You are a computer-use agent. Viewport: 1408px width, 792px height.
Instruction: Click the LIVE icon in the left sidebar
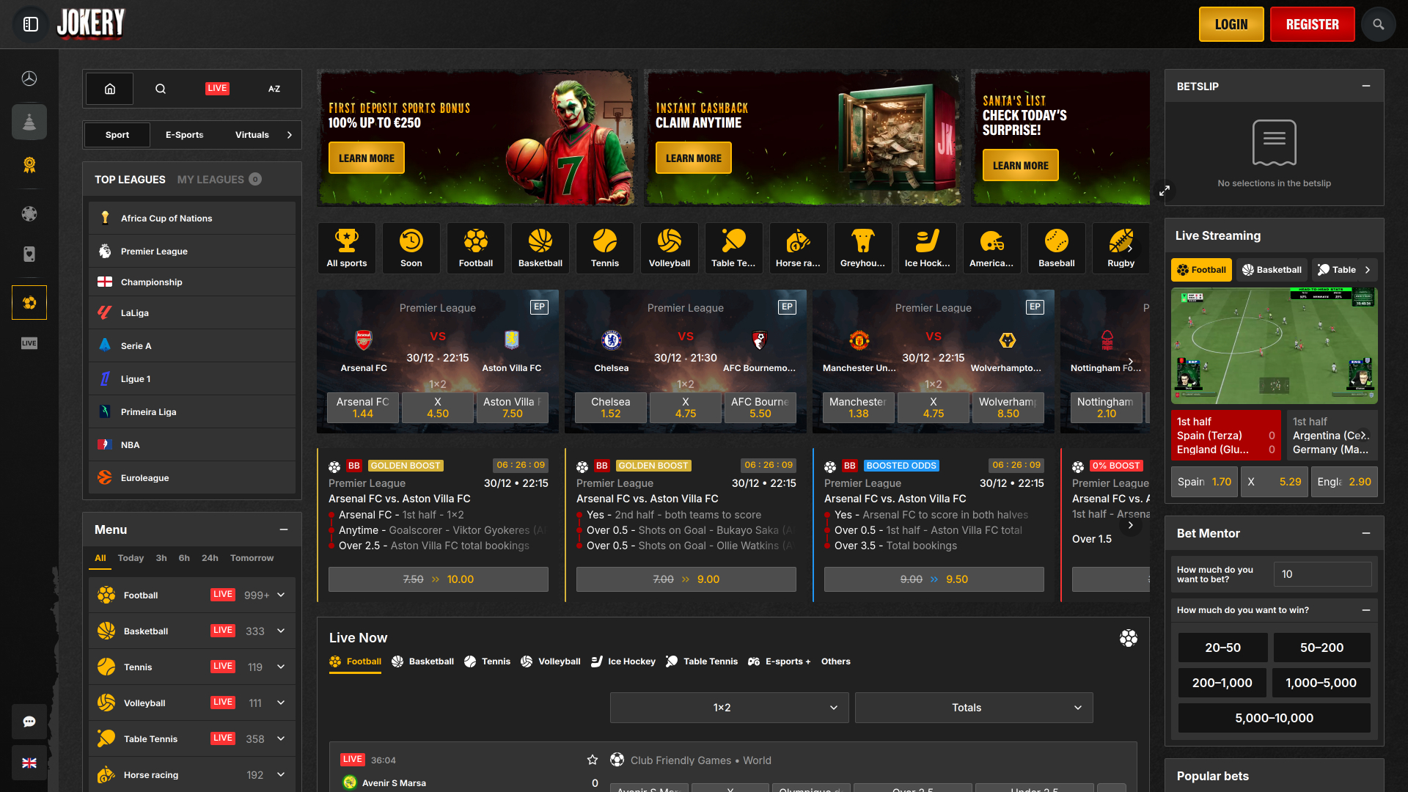coord(29,342)
